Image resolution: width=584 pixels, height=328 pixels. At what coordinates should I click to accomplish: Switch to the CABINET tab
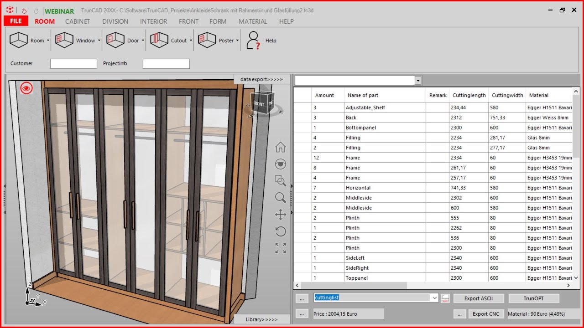78,21
